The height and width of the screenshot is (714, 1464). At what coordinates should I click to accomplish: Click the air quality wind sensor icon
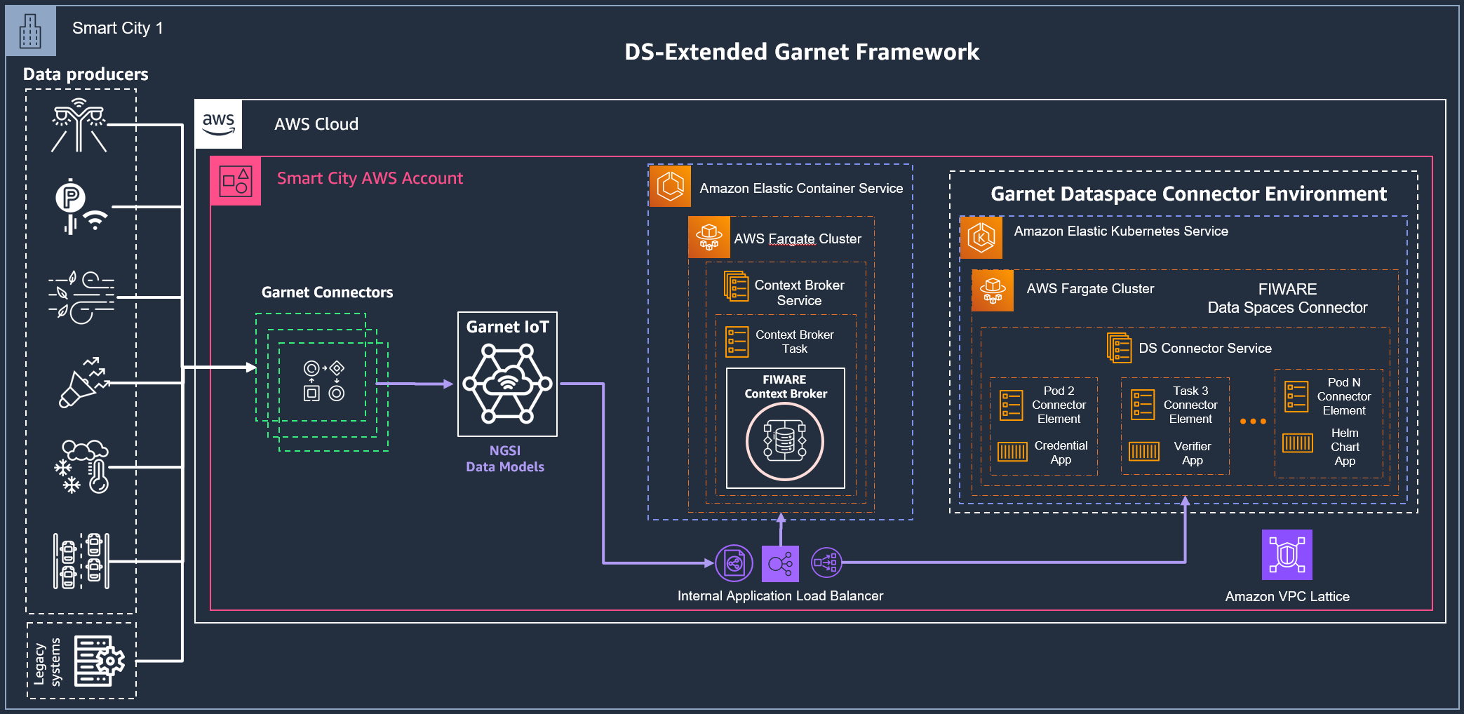(81, 297)
